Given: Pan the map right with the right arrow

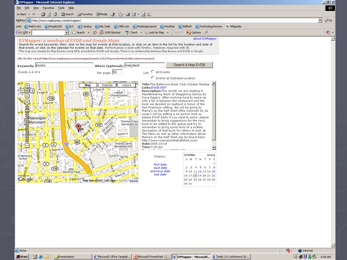Looking at the screenshot, I should point(32,91).
